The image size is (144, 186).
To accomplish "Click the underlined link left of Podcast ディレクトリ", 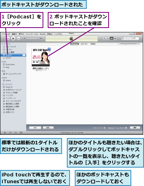I will coord(98,128).
